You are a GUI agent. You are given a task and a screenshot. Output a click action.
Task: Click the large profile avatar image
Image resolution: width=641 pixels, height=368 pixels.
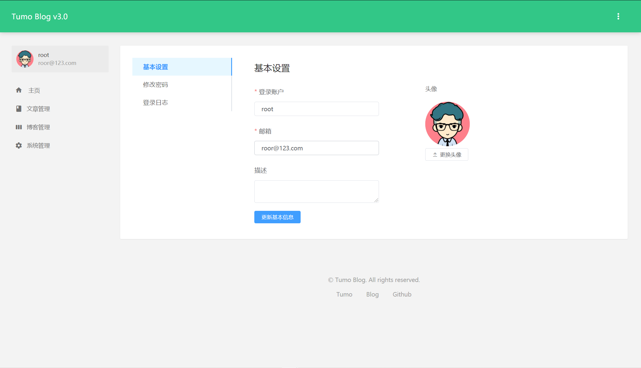(447, 124)
